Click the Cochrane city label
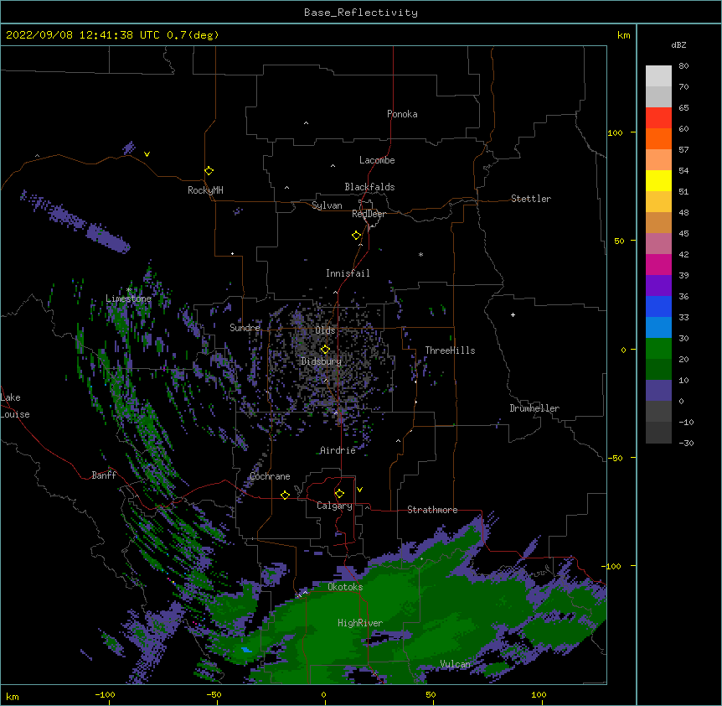The image size is (722, 706). coord(270,476)
